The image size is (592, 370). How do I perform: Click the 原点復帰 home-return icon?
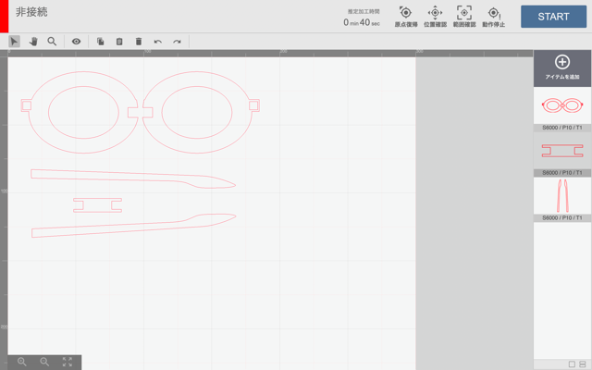406,17
